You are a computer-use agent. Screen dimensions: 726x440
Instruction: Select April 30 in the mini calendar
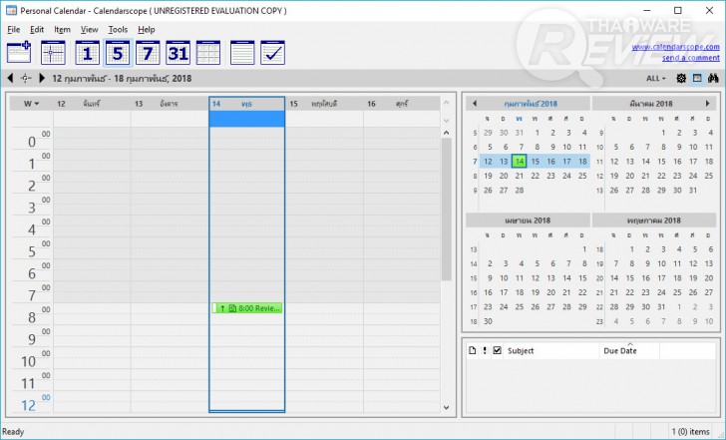pos(488,321)
